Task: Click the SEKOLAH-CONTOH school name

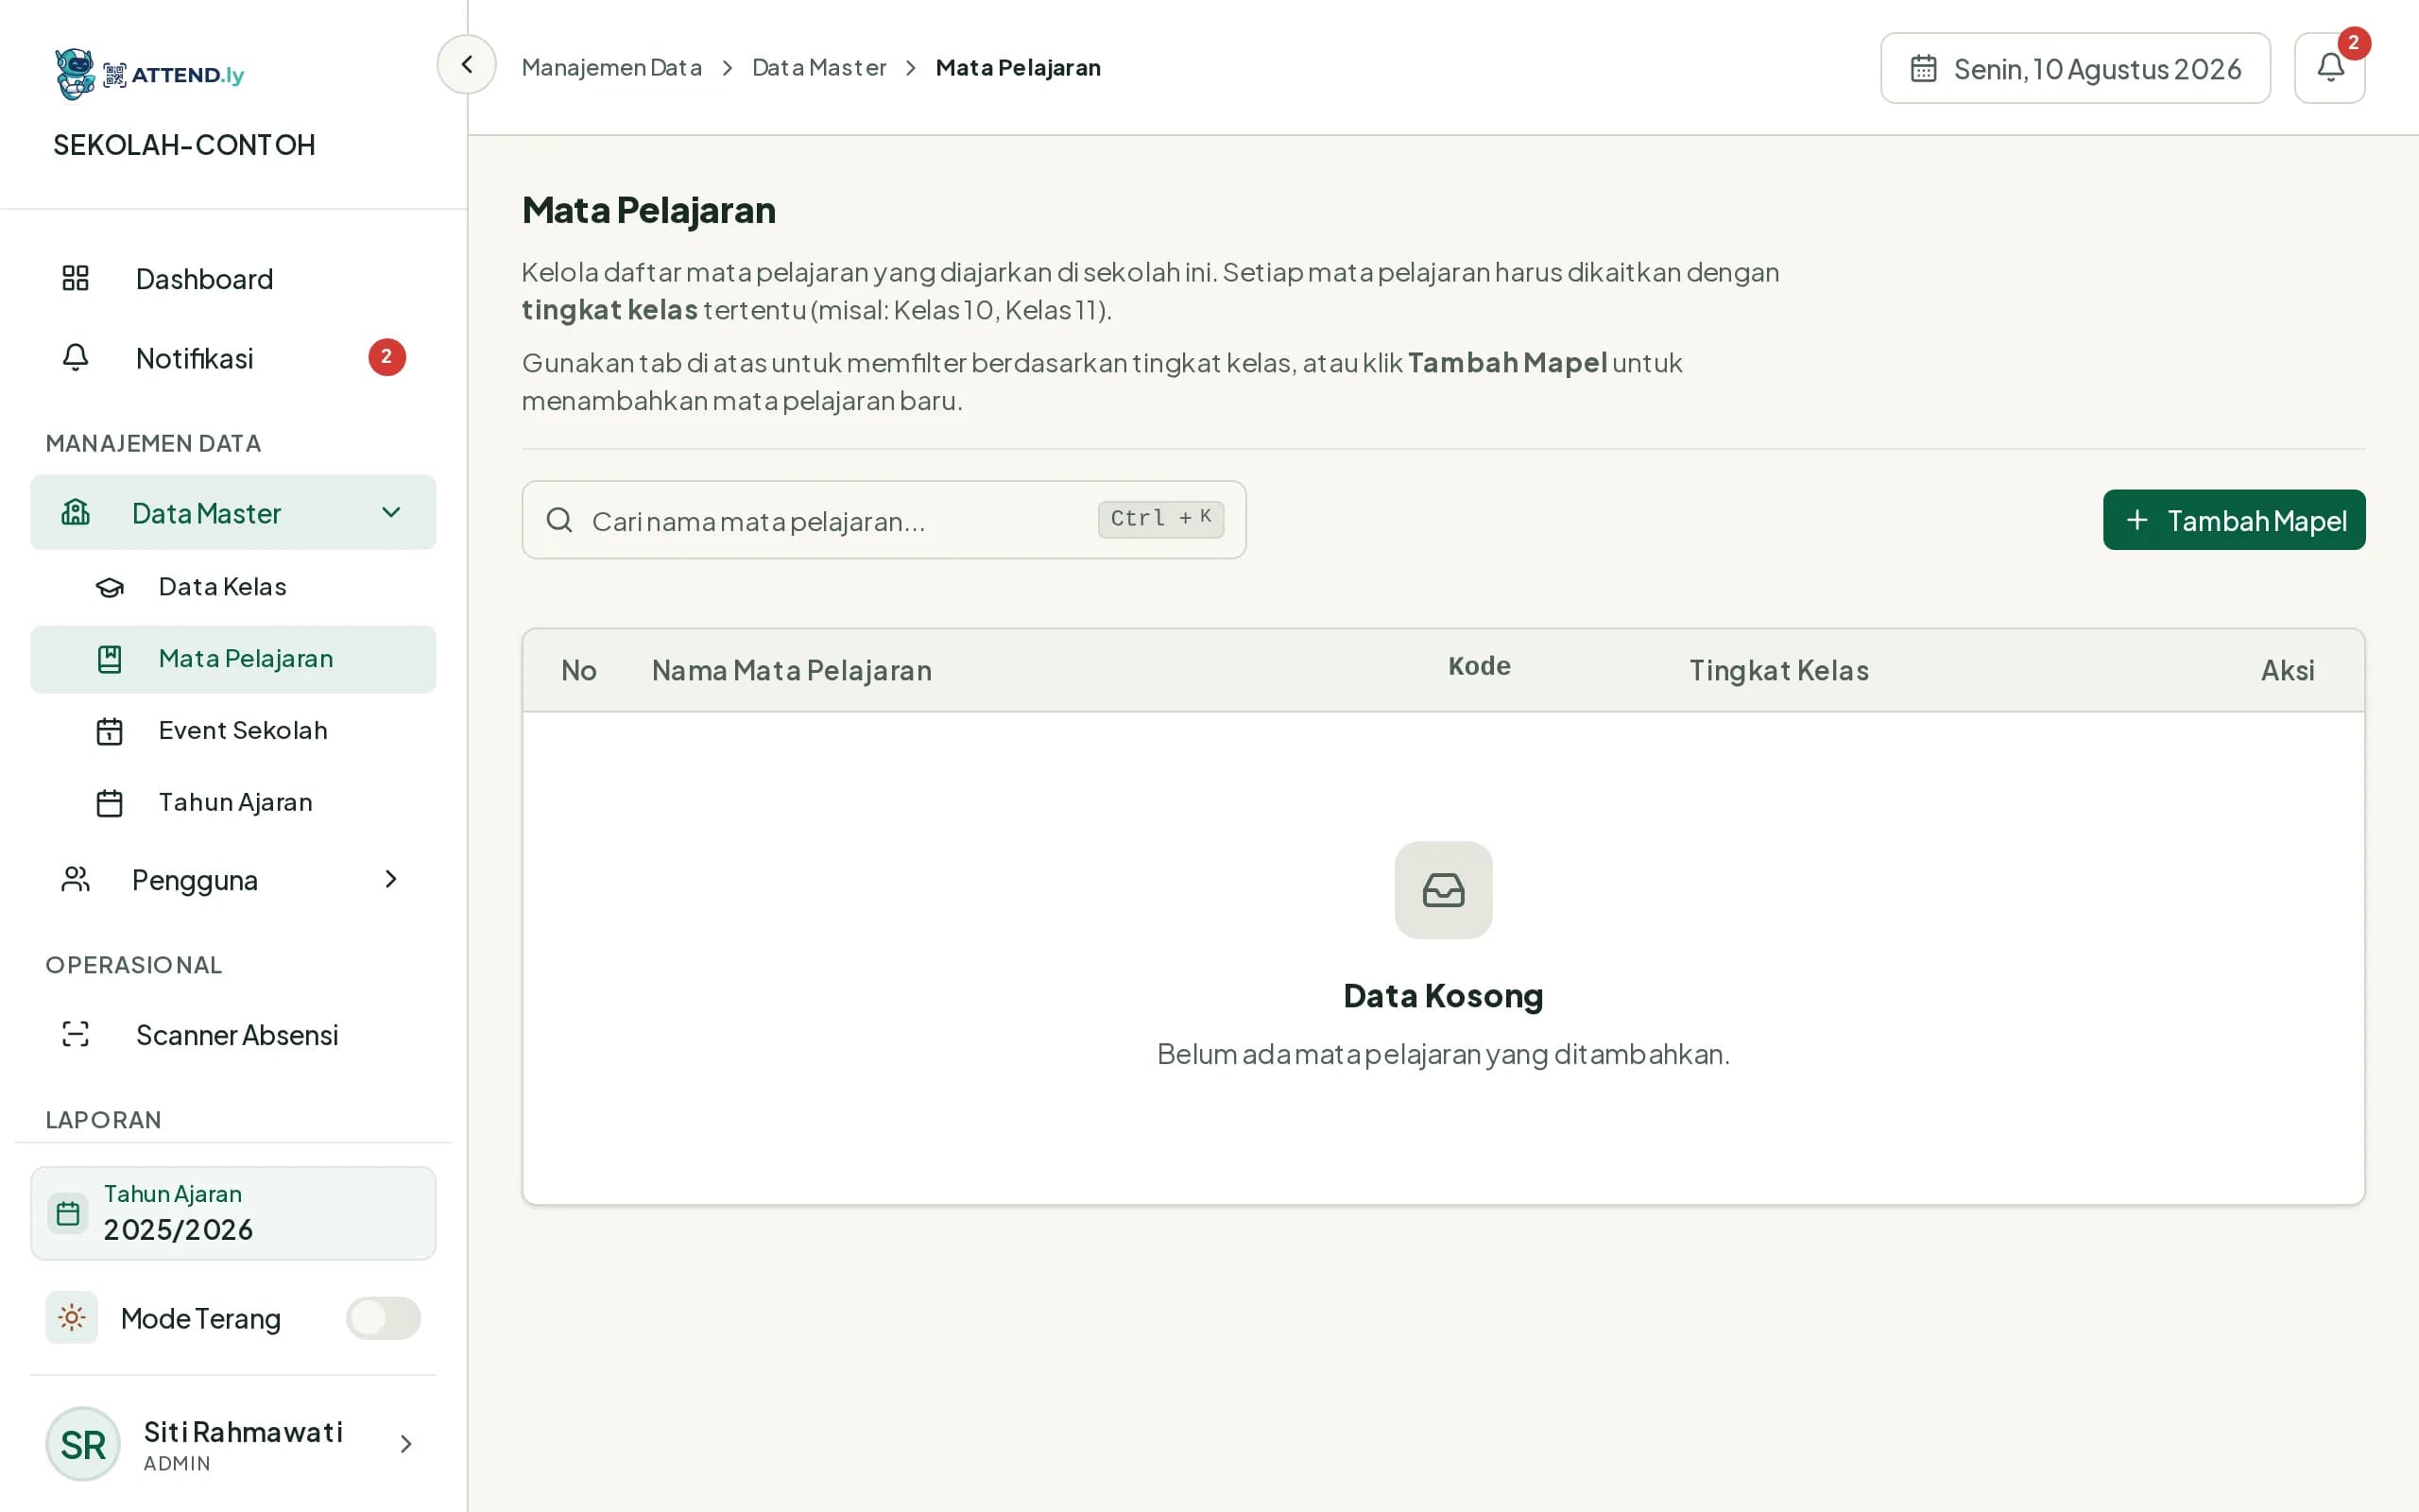Action: point(184,145)
